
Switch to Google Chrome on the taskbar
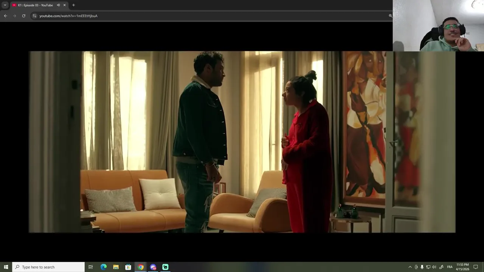pos(141,267)
